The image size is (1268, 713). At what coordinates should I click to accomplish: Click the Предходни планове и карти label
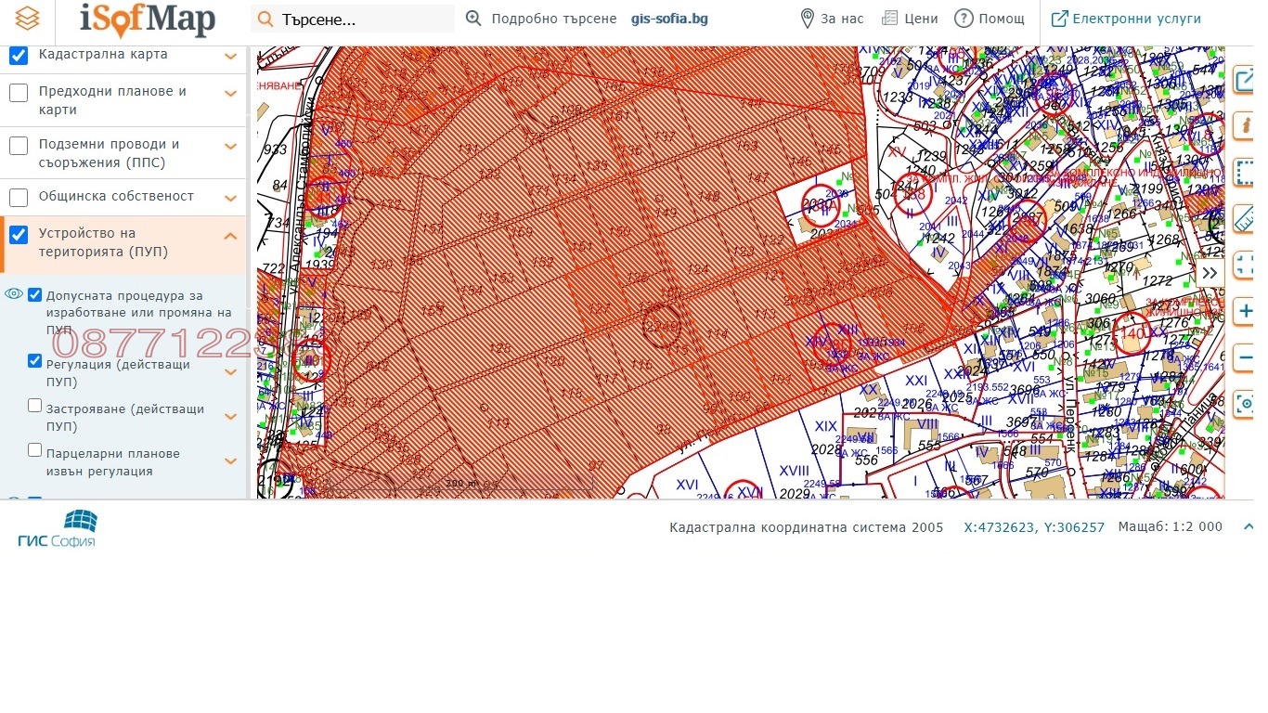click(112, 100)
